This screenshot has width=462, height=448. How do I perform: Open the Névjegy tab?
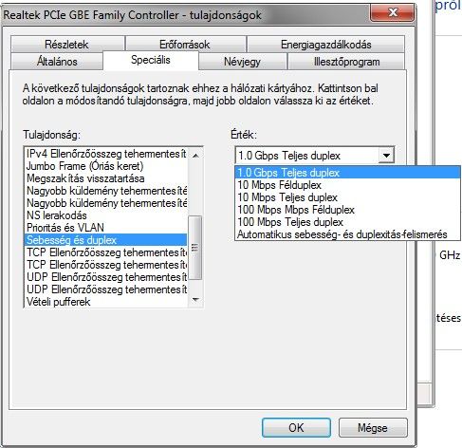(x=243, y=62)
